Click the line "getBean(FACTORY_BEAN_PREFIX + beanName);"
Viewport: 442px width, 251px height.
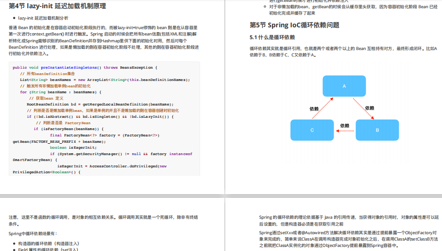tap(59, 141)
